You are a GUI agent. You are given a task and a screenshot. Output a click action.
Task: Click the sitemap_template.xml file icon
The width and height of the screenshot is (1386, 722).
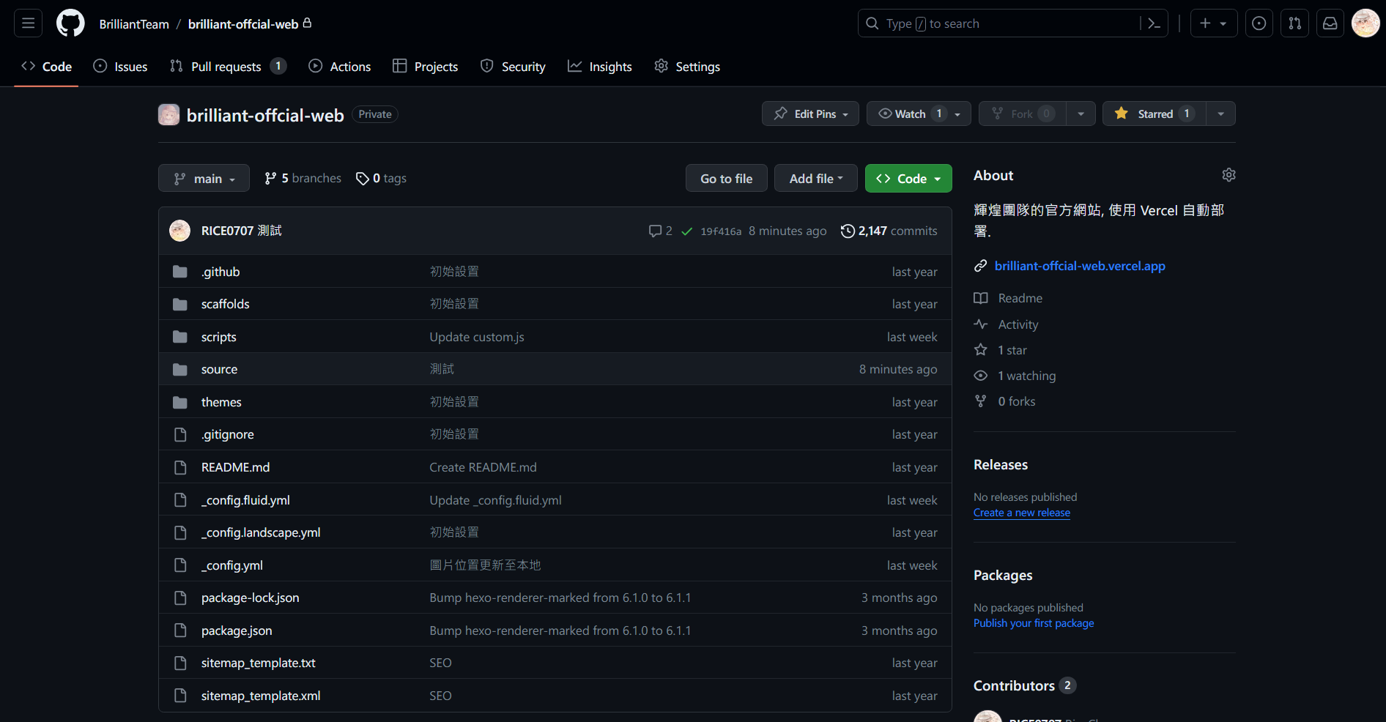(x=180, y=696)
